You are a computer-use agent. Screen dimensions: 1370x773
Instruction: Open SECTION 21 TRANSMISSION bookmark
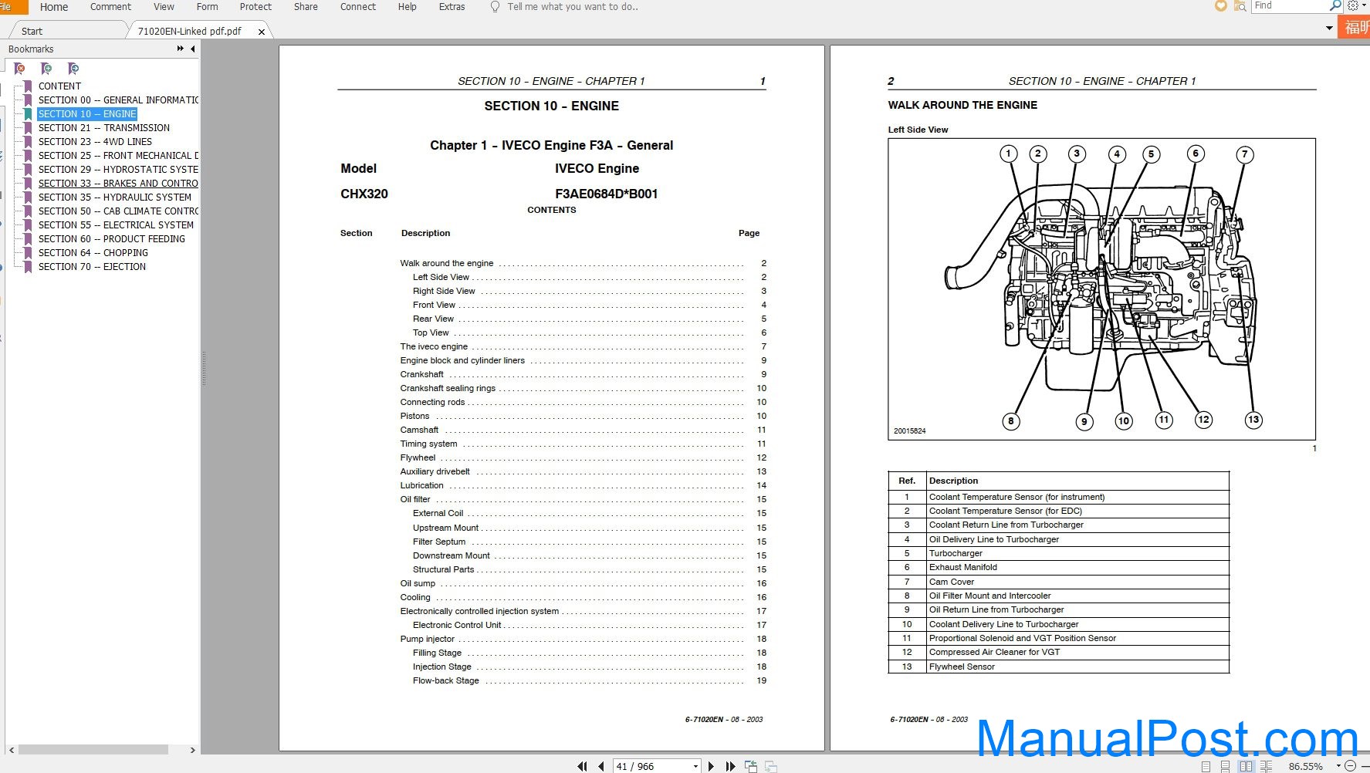[104, 128]
